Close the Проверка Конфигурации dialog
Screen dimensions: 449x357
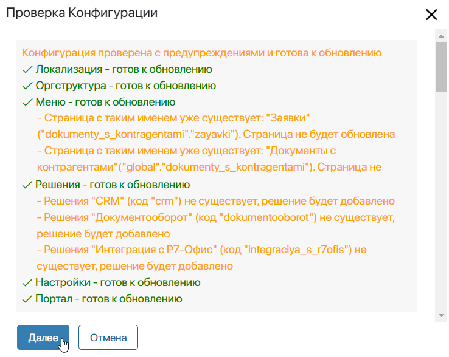click(431, 15)
